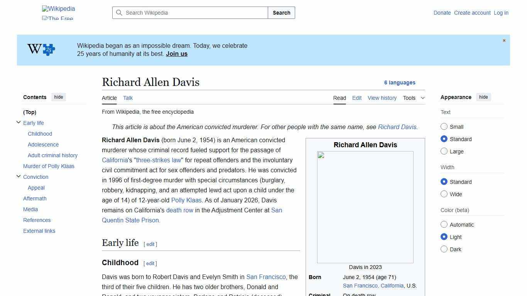Open the Donate link
527x296 pixels.
442,13
